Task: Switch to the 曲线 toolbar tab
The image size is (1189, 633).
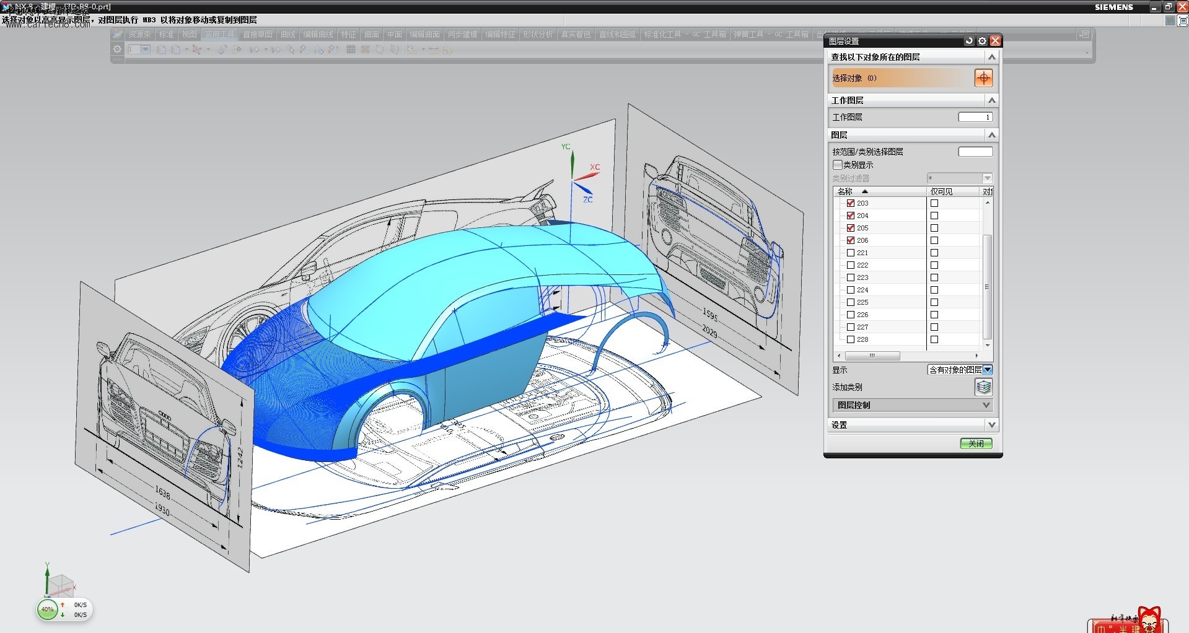Action: 287,35
